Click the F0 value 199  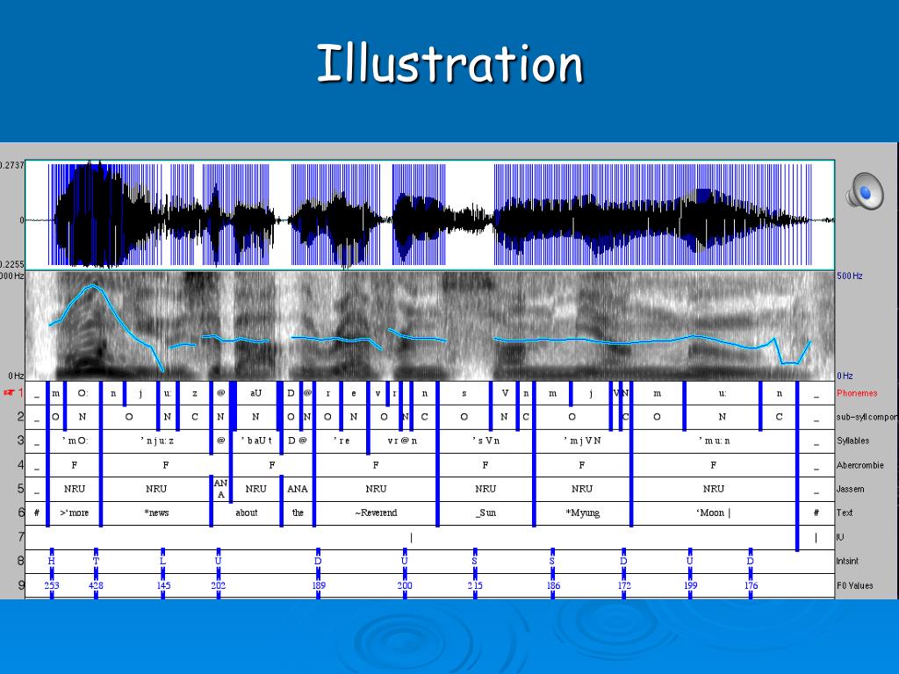pyautogui.click(x=691, y=585)
